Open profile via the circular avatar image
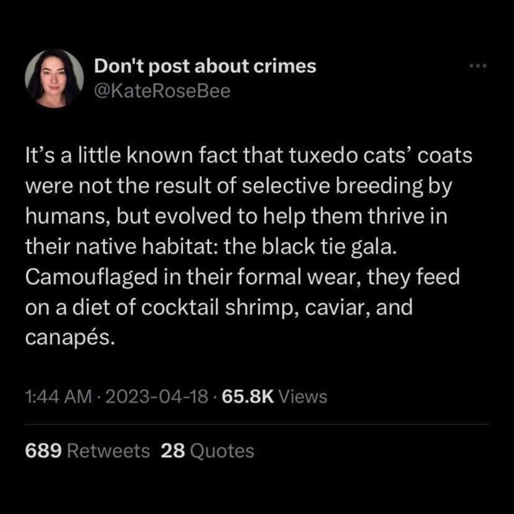The height and width of the screenshot is (514, 514). (55, 79)
